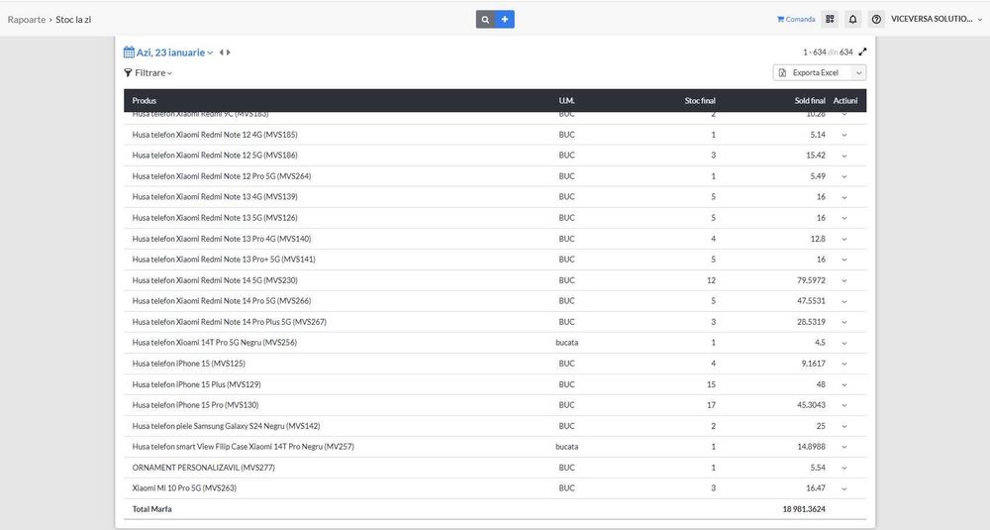Viewport: 990px width, 530px height.
Task: Select Xiaomi Mi 10 Pro 5G (MVS263) product
Action: pos(184,488)
